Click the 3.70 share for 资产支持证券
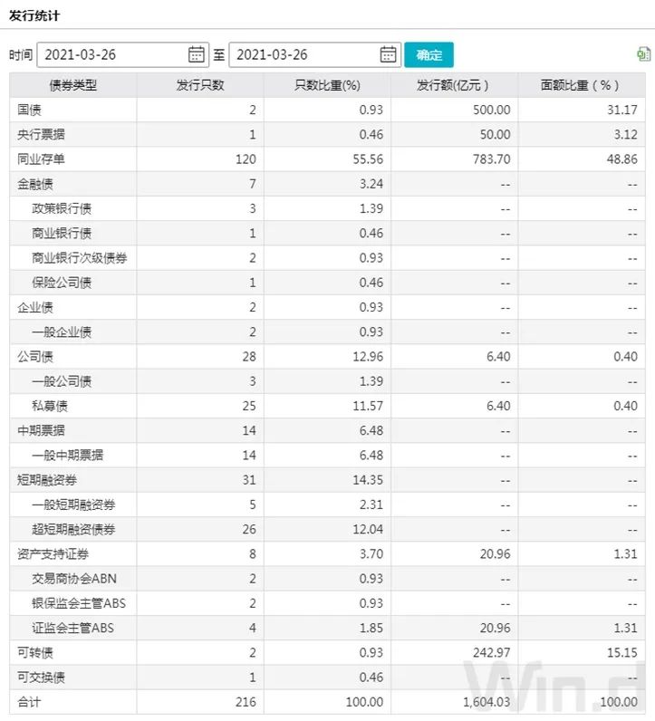Viewport: 655px width, 721px height. (371, 554)
